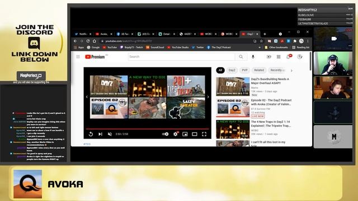Open a new browser tab

(265, 34)
